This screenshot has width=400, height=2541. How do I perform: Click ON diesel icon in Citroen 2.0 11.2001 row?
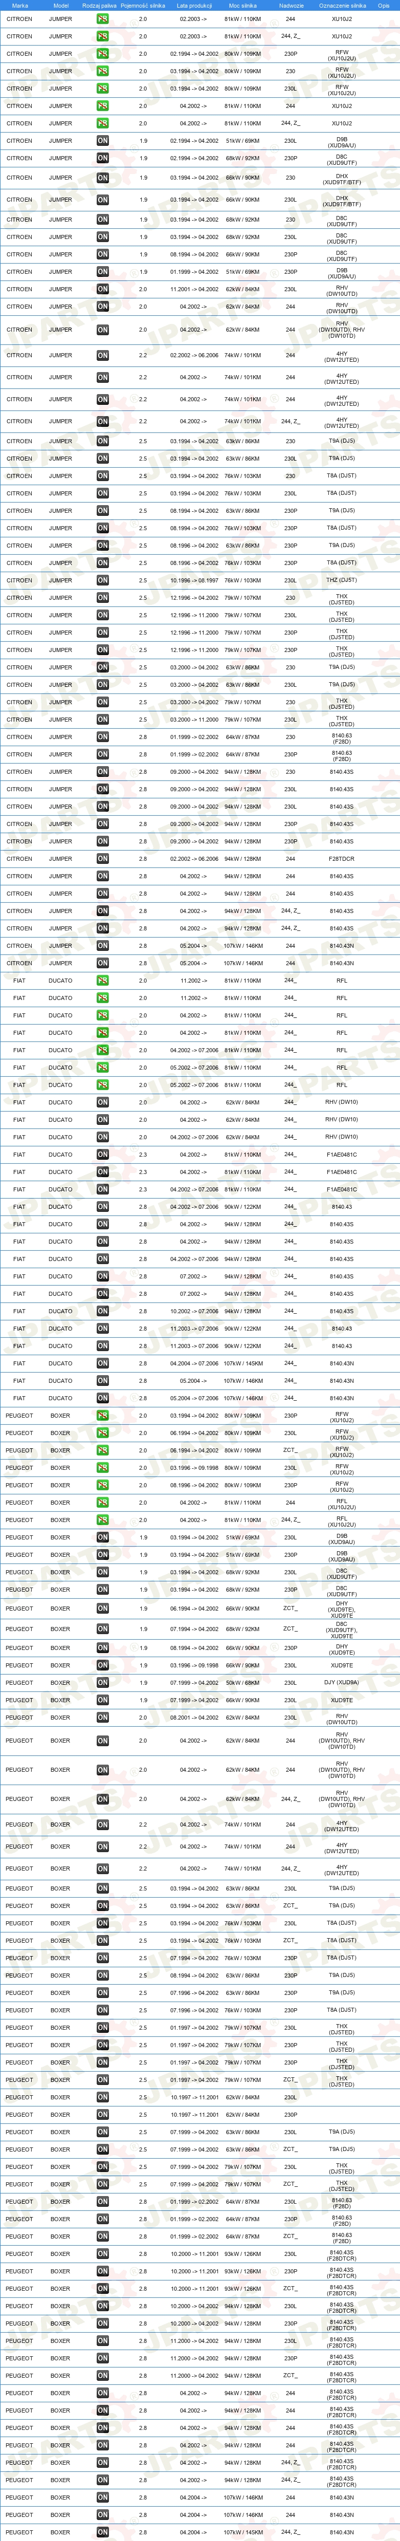pyautogui.click(x=102, y=290)
